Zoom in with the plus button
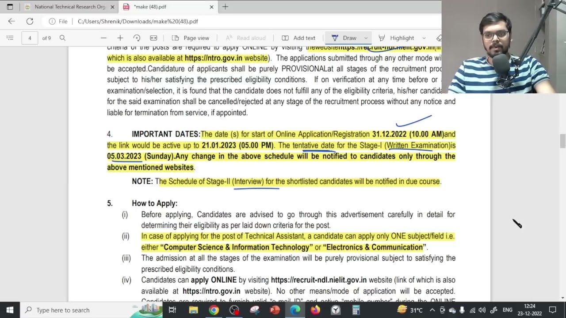 click(120, 38)
